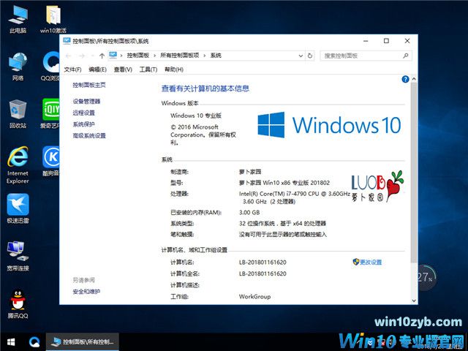Open 远程设置 link
This screenshot has height=351, width=468.
click(83, 113)
